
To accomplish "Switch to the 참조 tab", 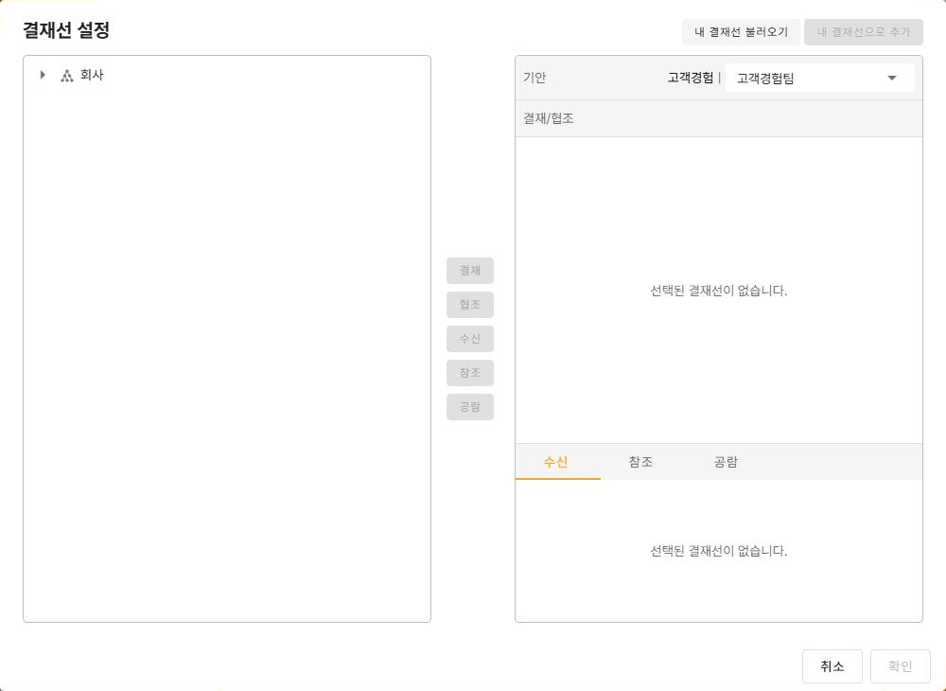I will coord(640,462).
